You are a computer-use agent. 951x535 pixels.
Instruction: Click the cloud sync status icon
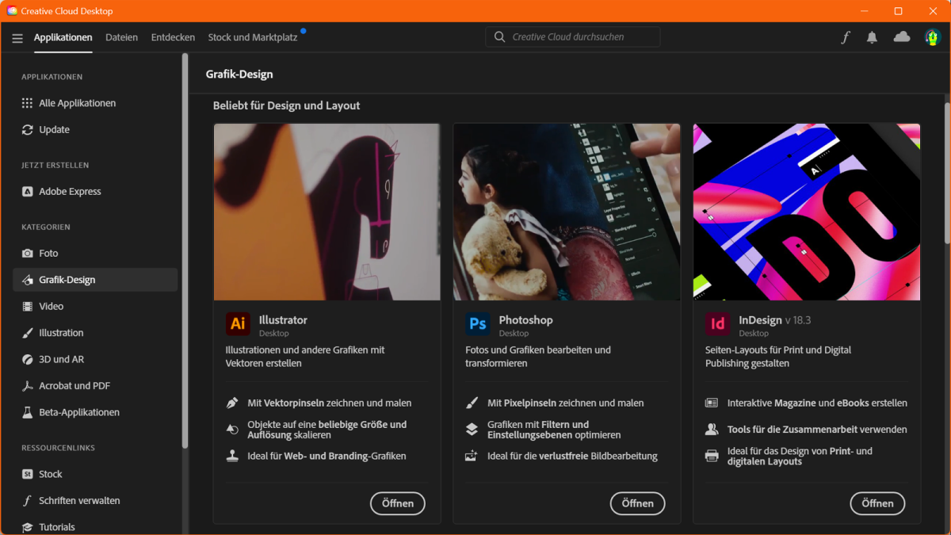click(x=902, y=36)
